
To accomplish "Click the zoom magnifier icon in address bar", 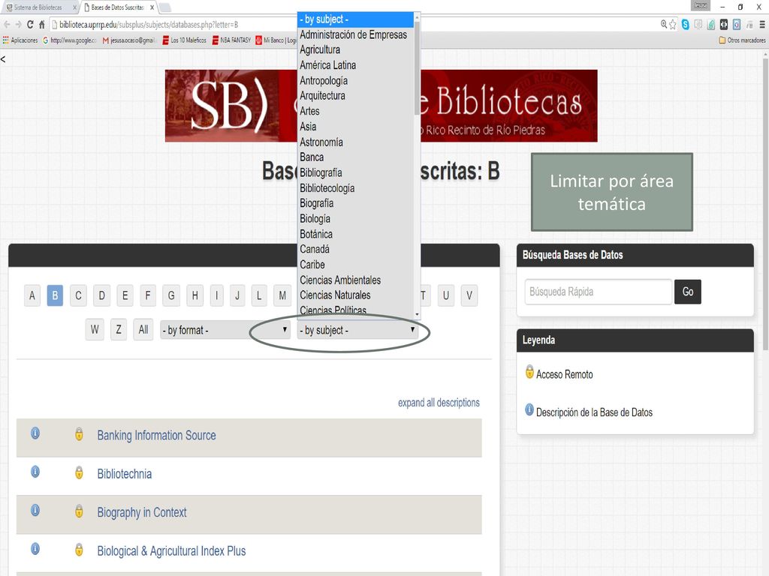I will 664,24.
